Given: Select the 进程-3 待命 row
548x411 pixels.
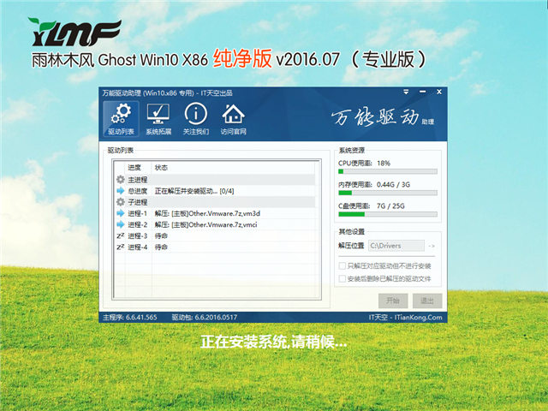Looking at the screenshot, I should (215, 236).
